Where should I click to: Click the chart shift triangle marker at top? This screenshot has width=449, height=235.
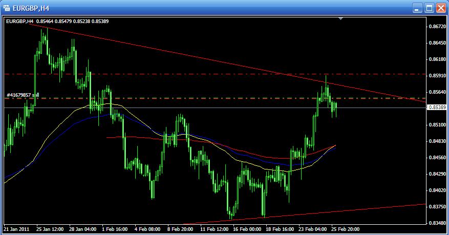pyautogui.click(x=341, y=19)
